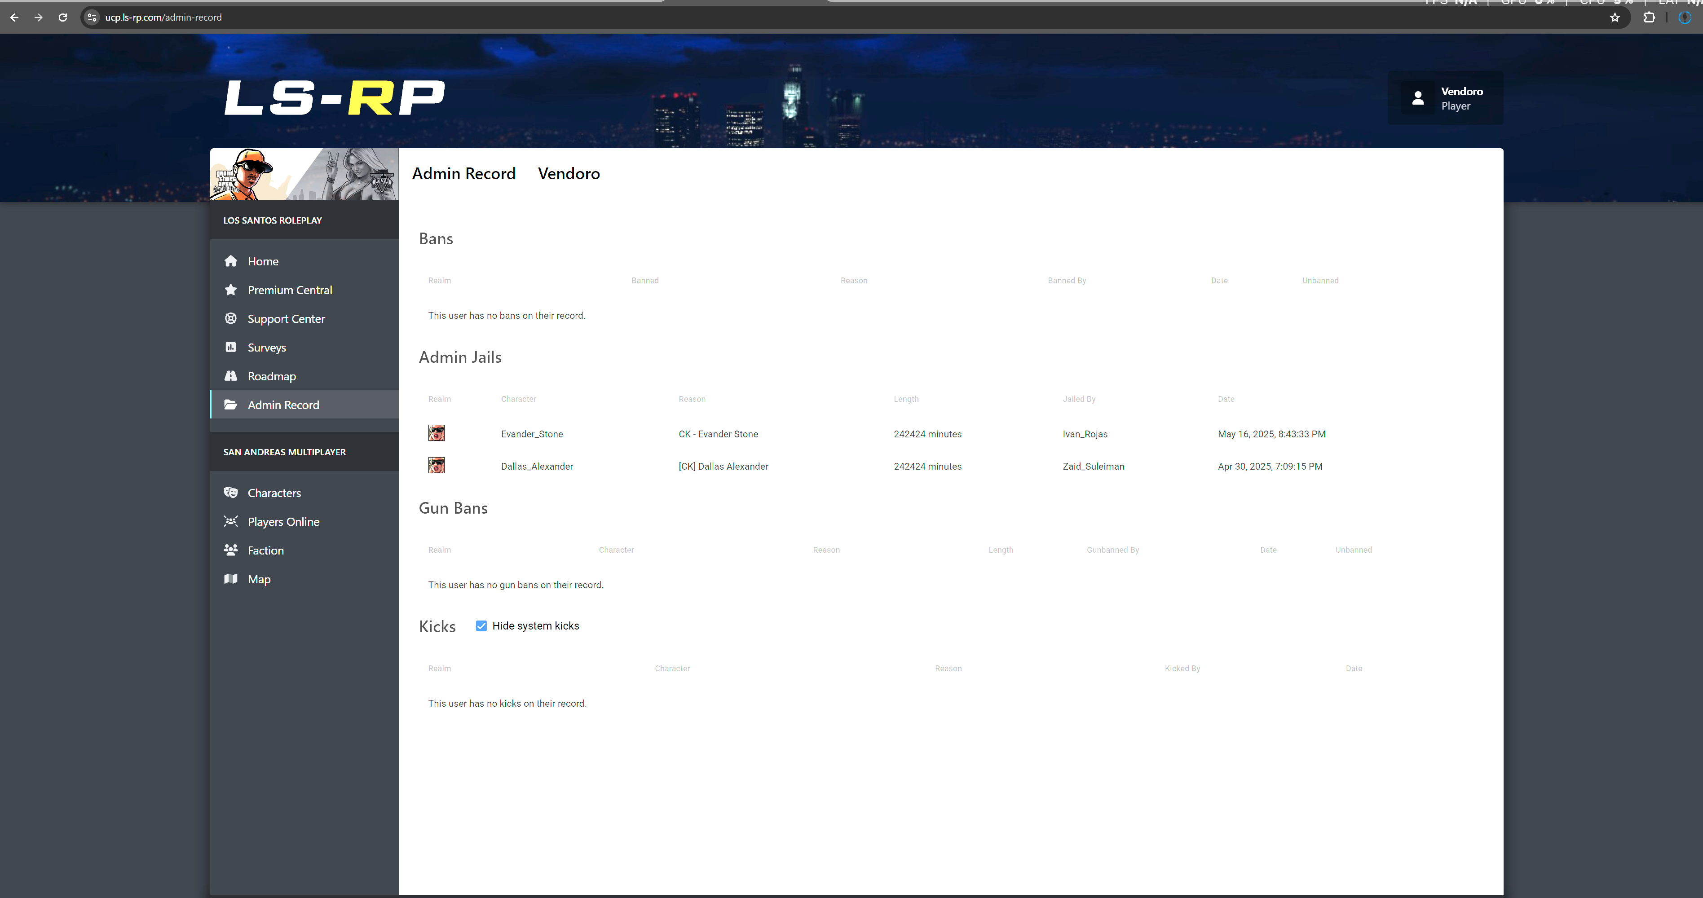The width and height of the screenshot is (1703, 898).
Task: Click the Characters masks icon
Action: click(231, 492)
